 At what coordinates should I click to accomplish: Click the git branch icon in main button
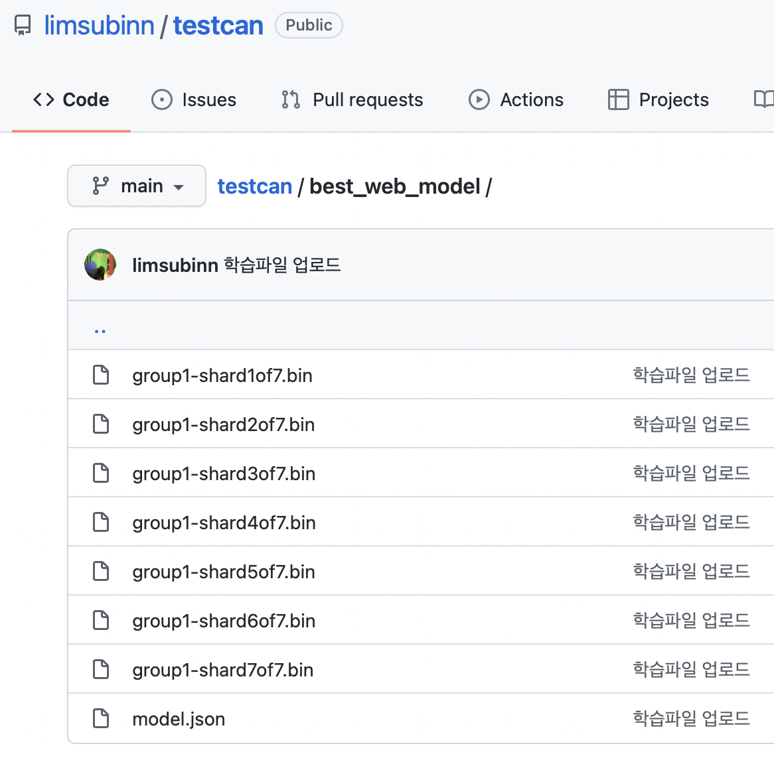(x=101, y=186)
